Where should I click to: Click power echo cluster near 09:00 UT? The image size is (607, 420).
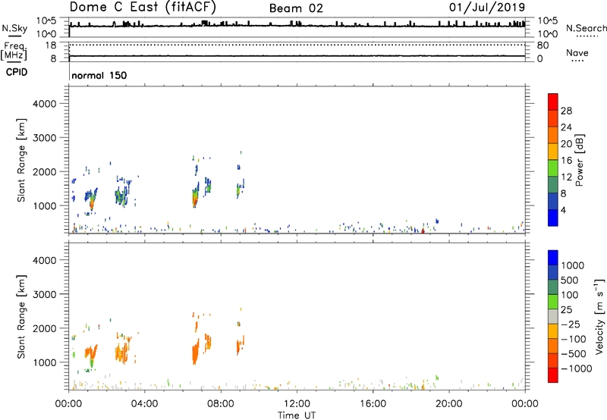[x=240, y=188]
